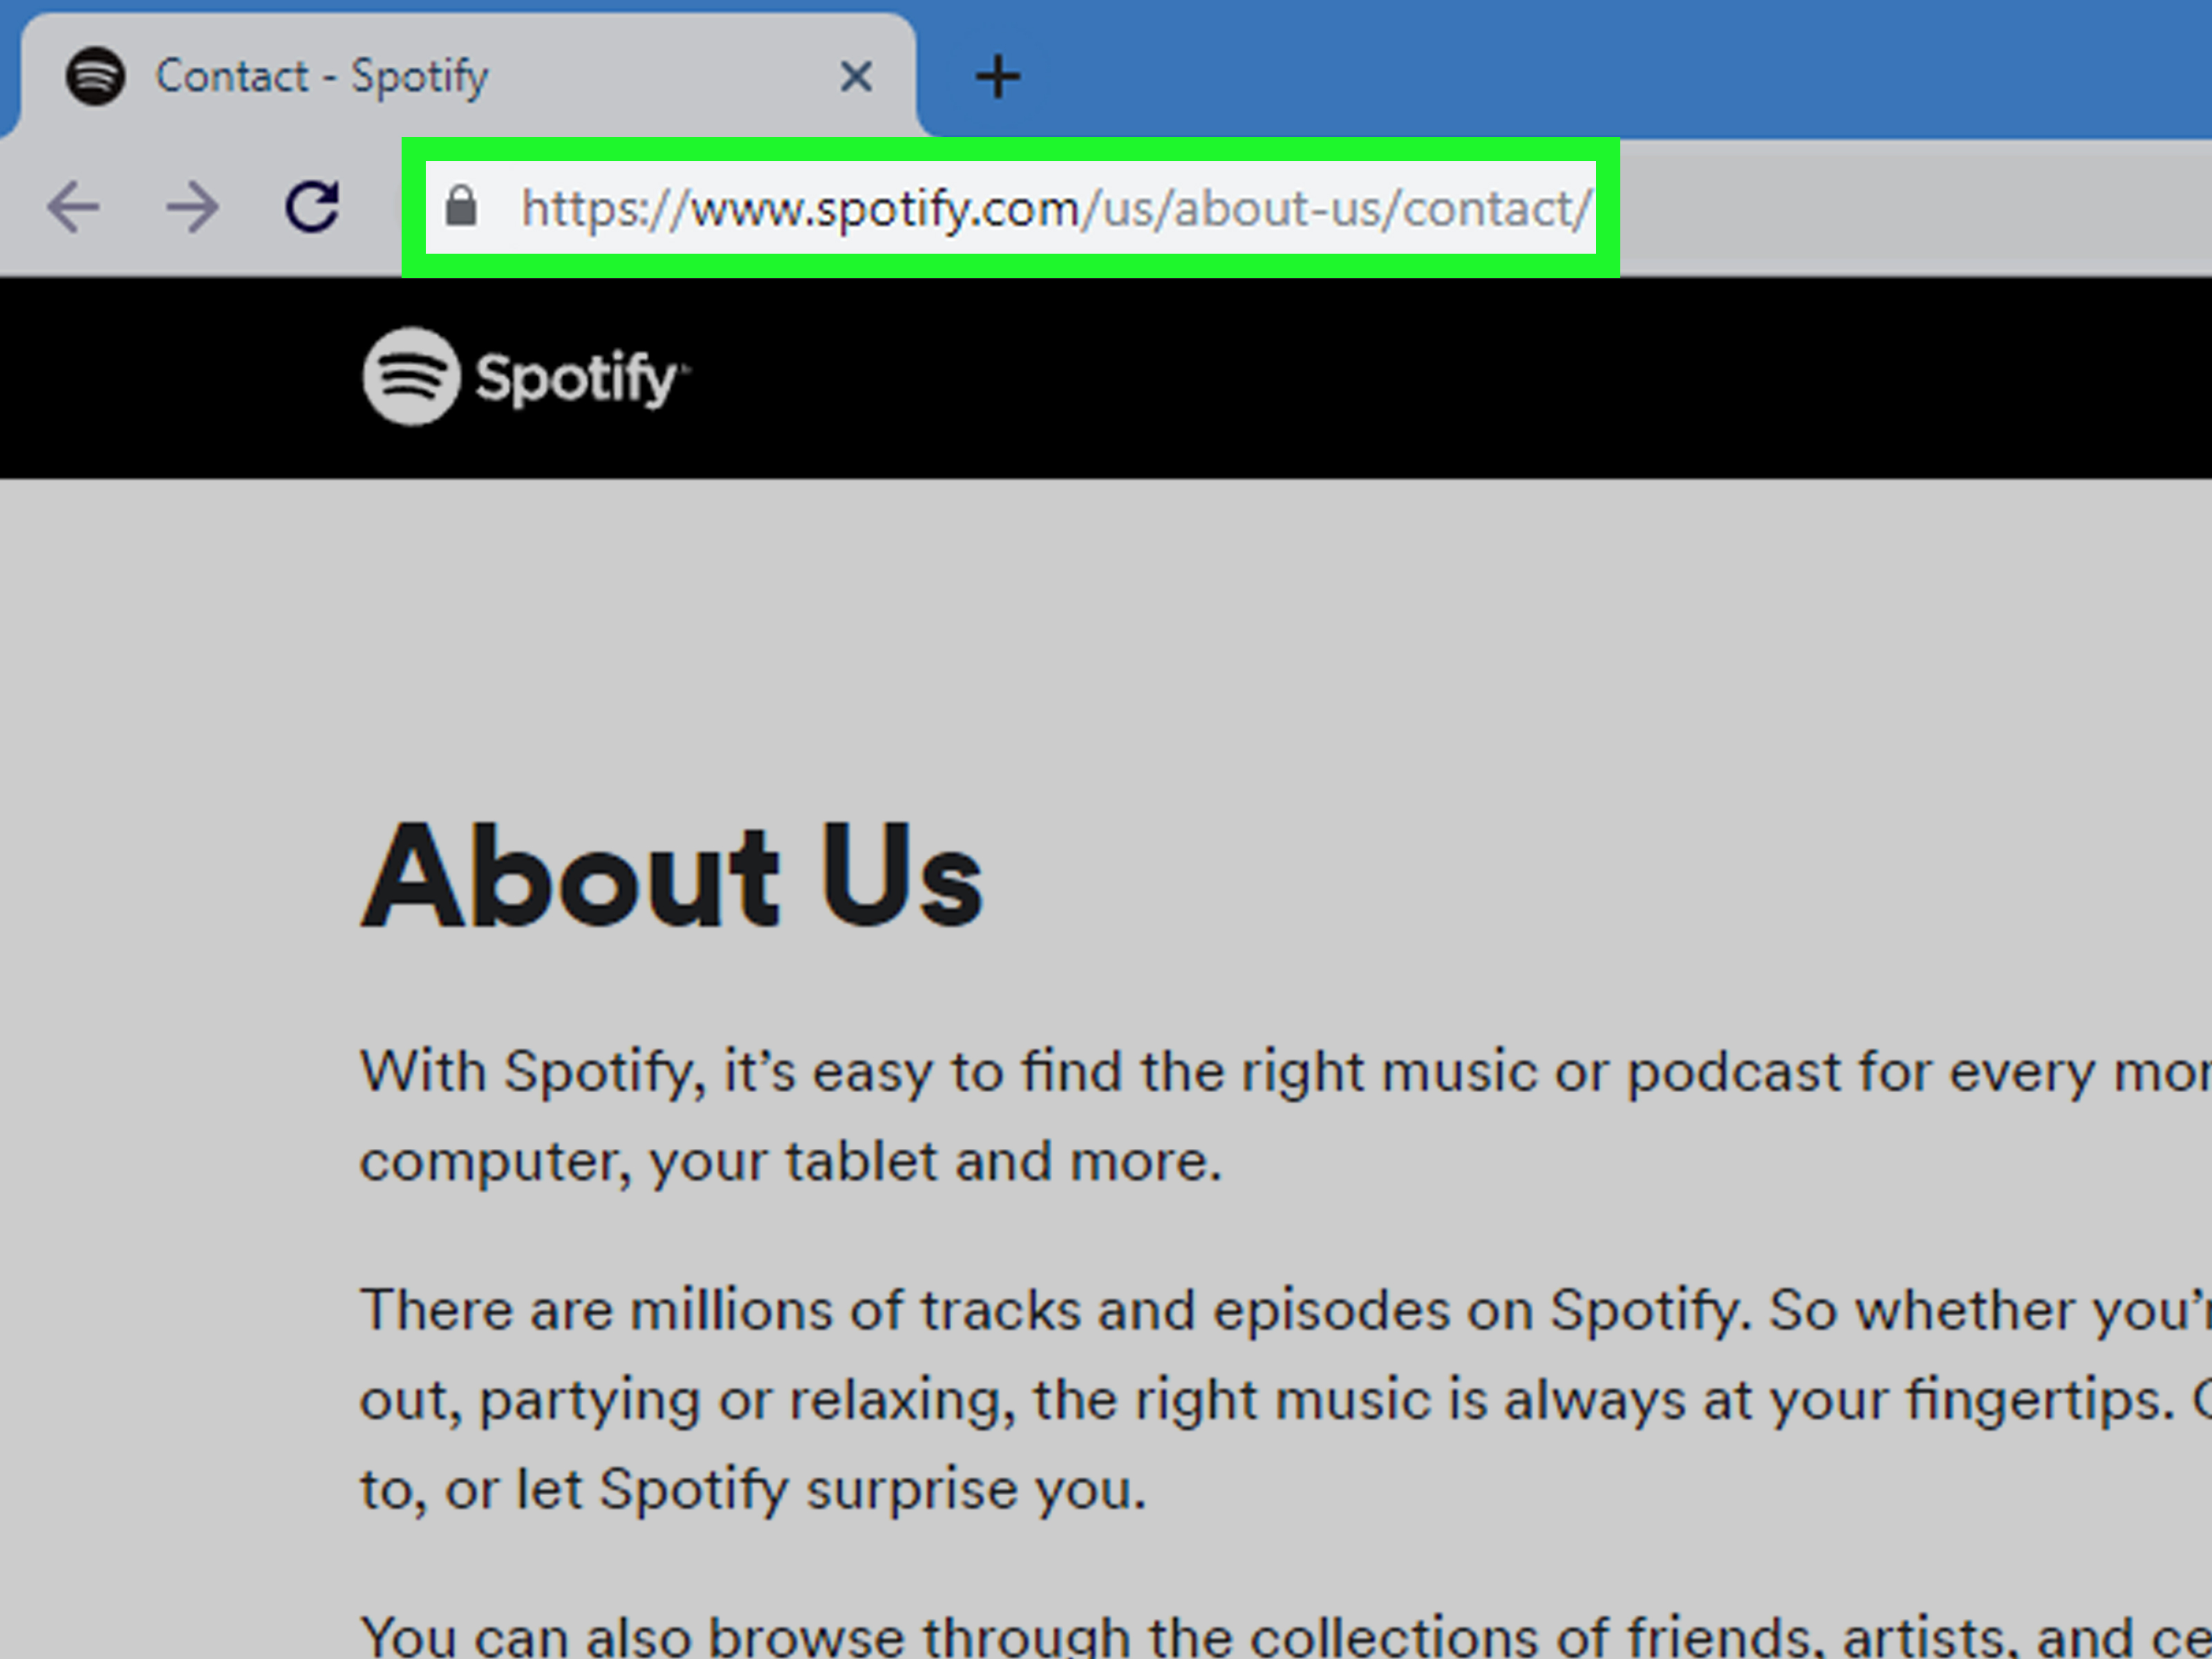
Task: Open a new tab with the plus button
Action: tap(997, 77)
